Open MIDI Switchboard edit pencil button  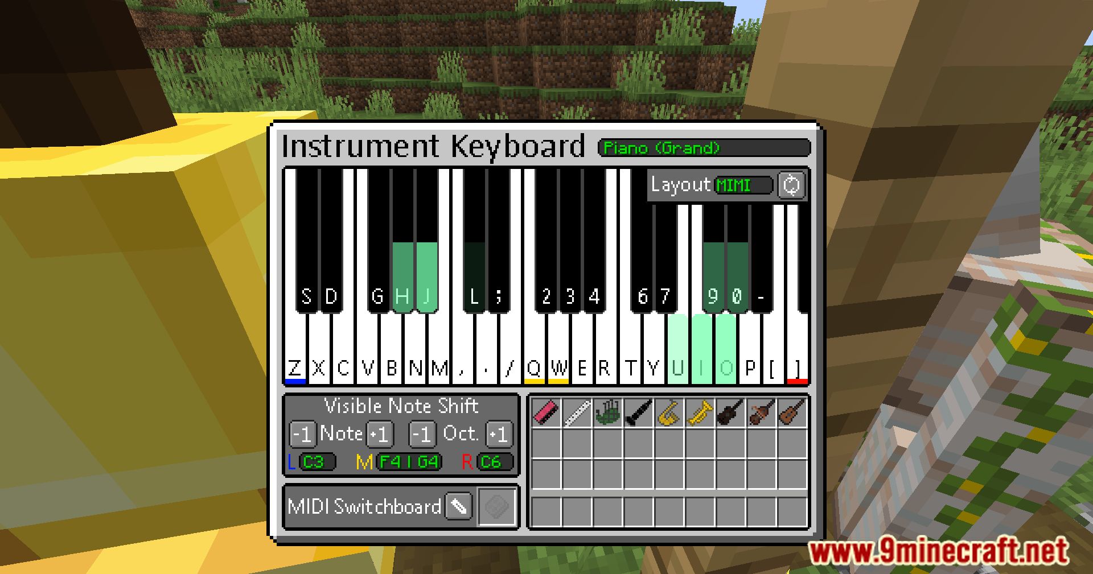[x=459, y=506]
